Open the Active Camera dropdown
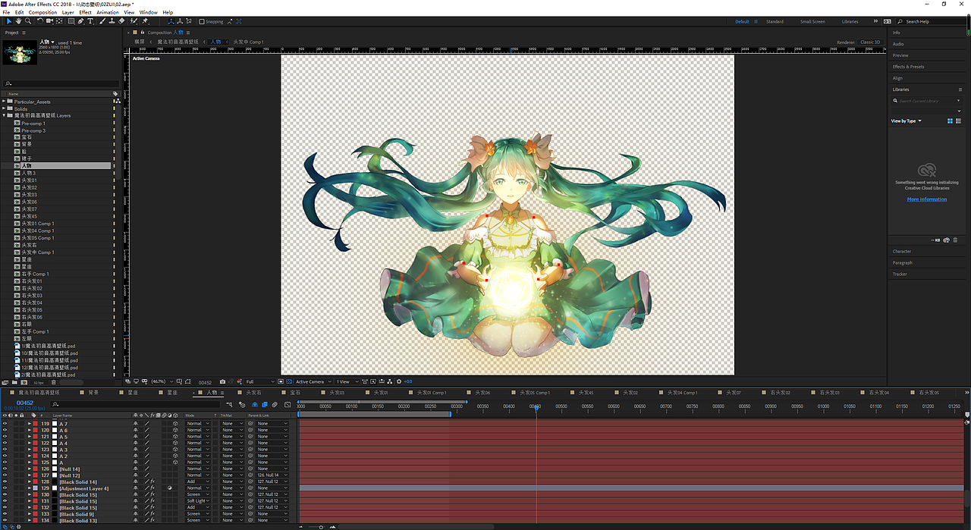 [x=315, y=381]
